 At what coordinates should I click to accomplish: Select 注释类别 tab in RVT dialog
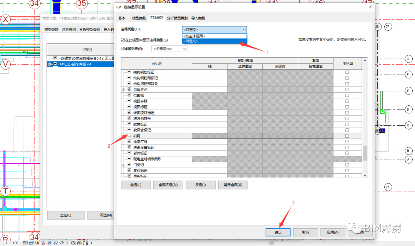coord(156,17)
